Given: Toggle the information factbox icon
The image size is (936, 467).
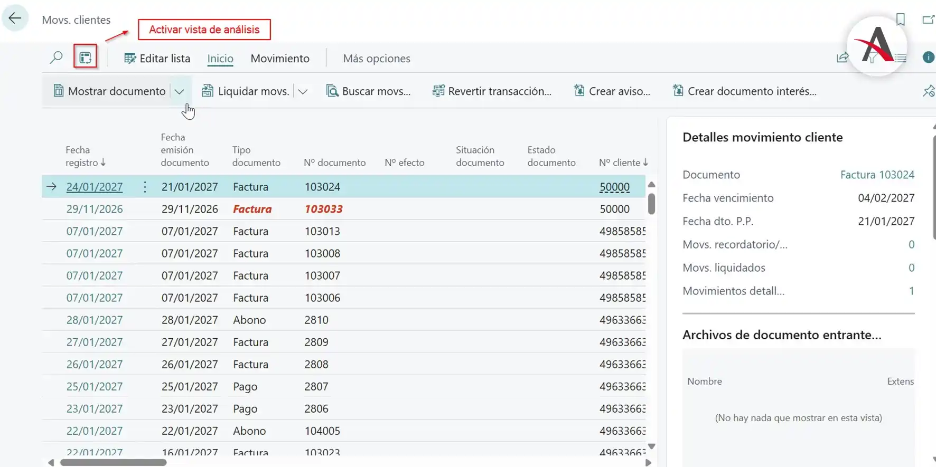Looking at the screenshot, I should [x=928, y=58].
